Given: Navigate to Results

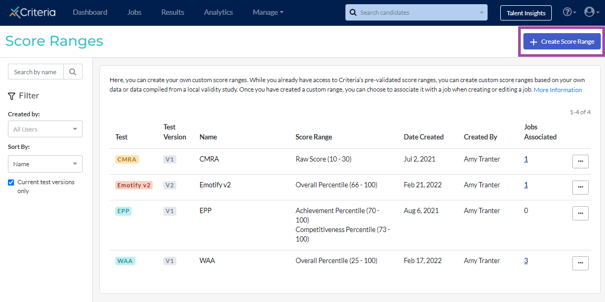Looking at the screenshot, I should click(x=173, y=12).
